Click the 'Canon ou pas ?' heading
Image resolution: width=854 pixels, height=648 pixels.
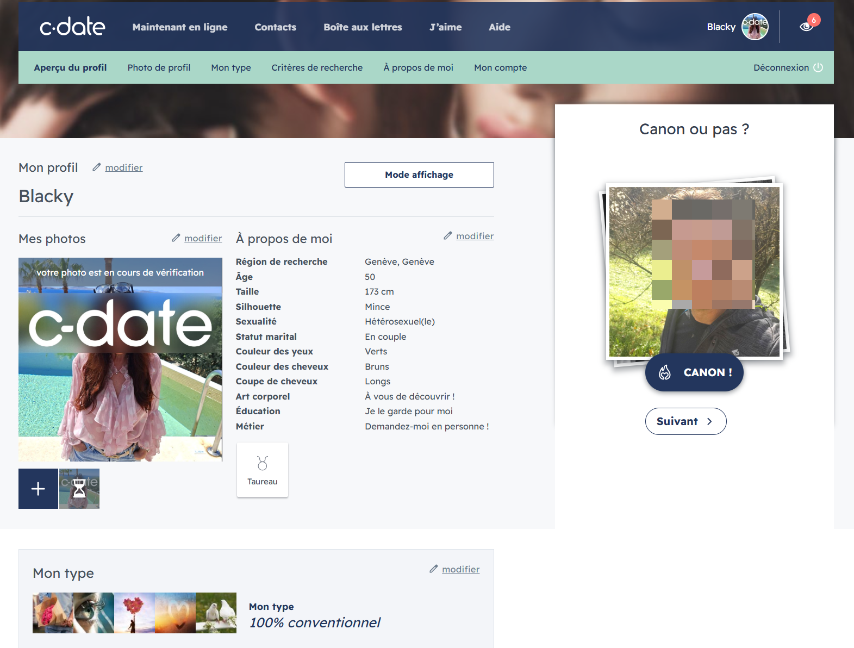[x=694, y=129]
